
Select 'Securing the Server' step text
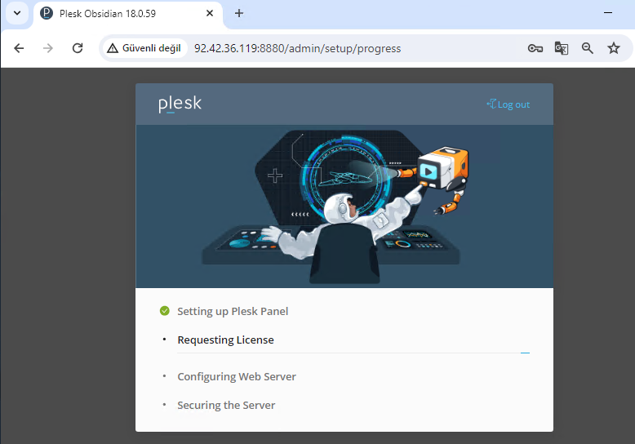click(226, 405)
